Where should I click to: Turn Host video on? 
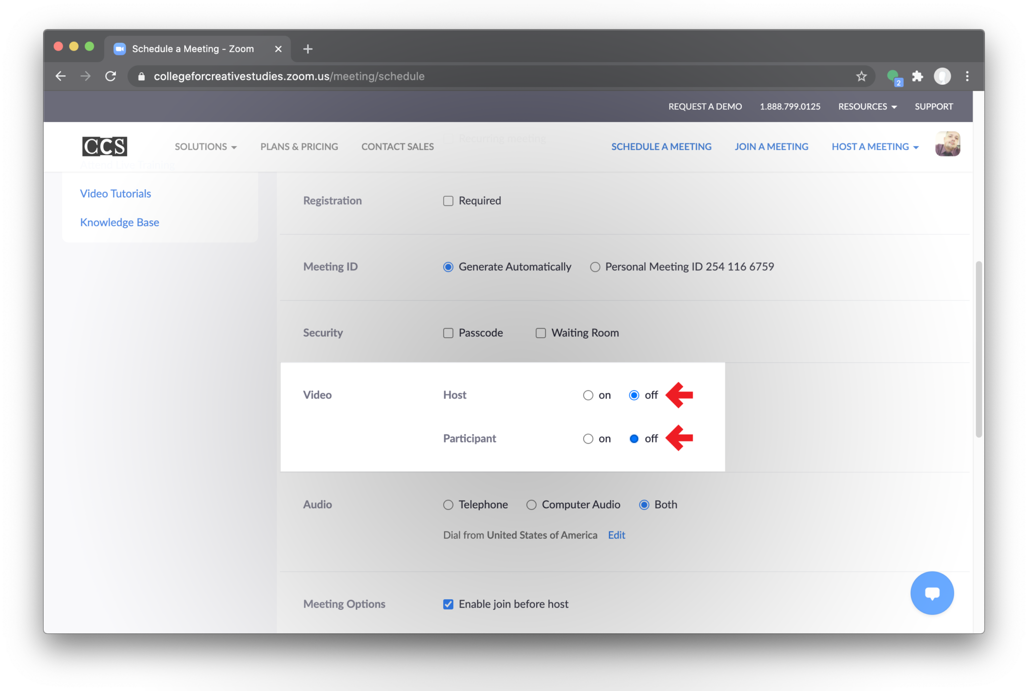[x=588, y=395]
